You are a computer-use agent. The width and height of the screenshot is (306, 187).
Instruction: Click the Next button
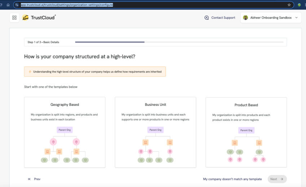click(277, 179)
